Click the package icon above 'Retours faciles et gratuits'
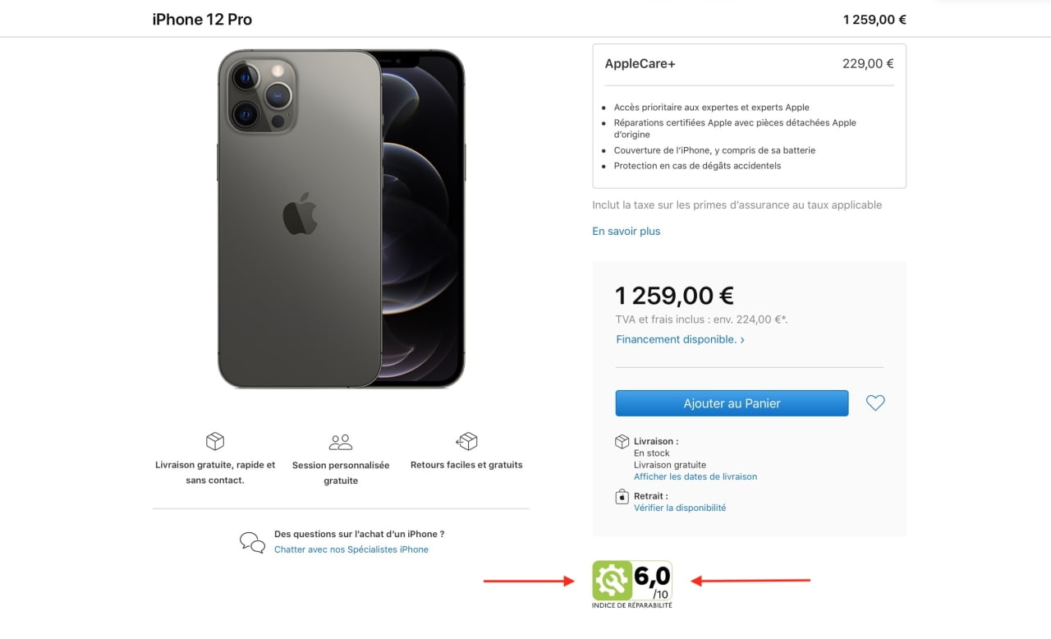The height and width of the screenshot is (639, 1051). 466,441
